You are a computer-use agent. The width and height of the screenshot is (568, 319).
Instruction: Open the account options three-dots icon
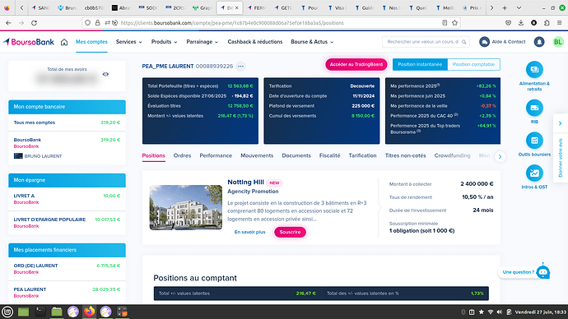pos(240,67)
